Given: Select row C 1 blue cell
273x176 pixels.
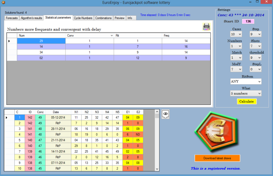Looking at the screenshot, I should tap(20, 118).
